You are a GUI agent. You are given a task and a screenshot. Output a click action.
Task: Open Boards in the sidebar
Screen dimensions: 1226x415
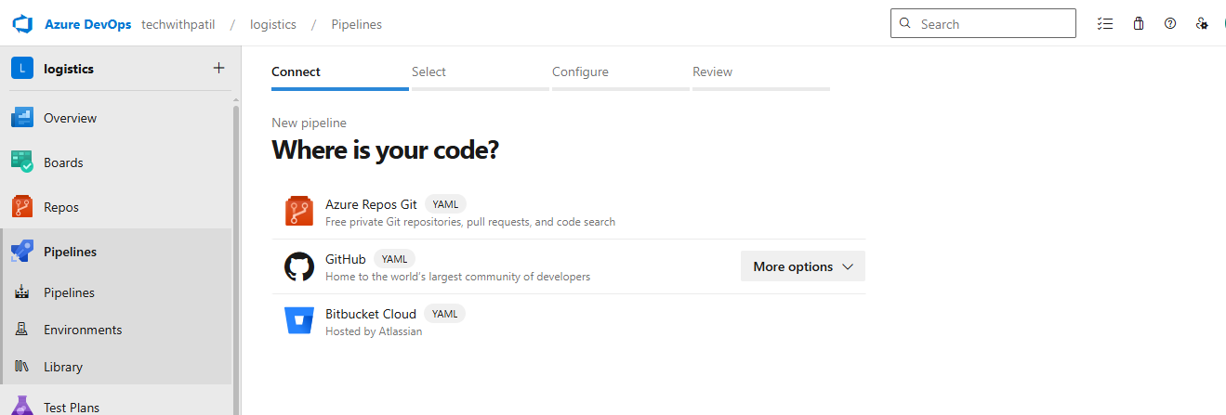63,162
